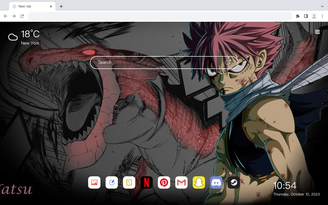Launch the Discord shortcut
Image resolution: width=328 pixels, height=205 pixels.
[216, 182]
